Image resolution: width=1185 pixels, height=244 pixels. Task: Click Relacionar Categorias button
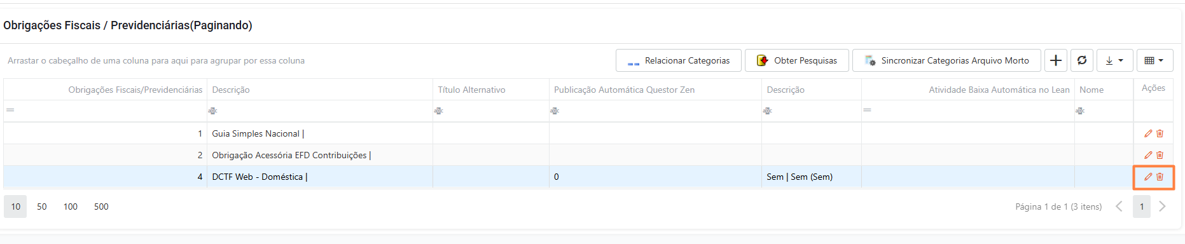(x=678, y=60)
